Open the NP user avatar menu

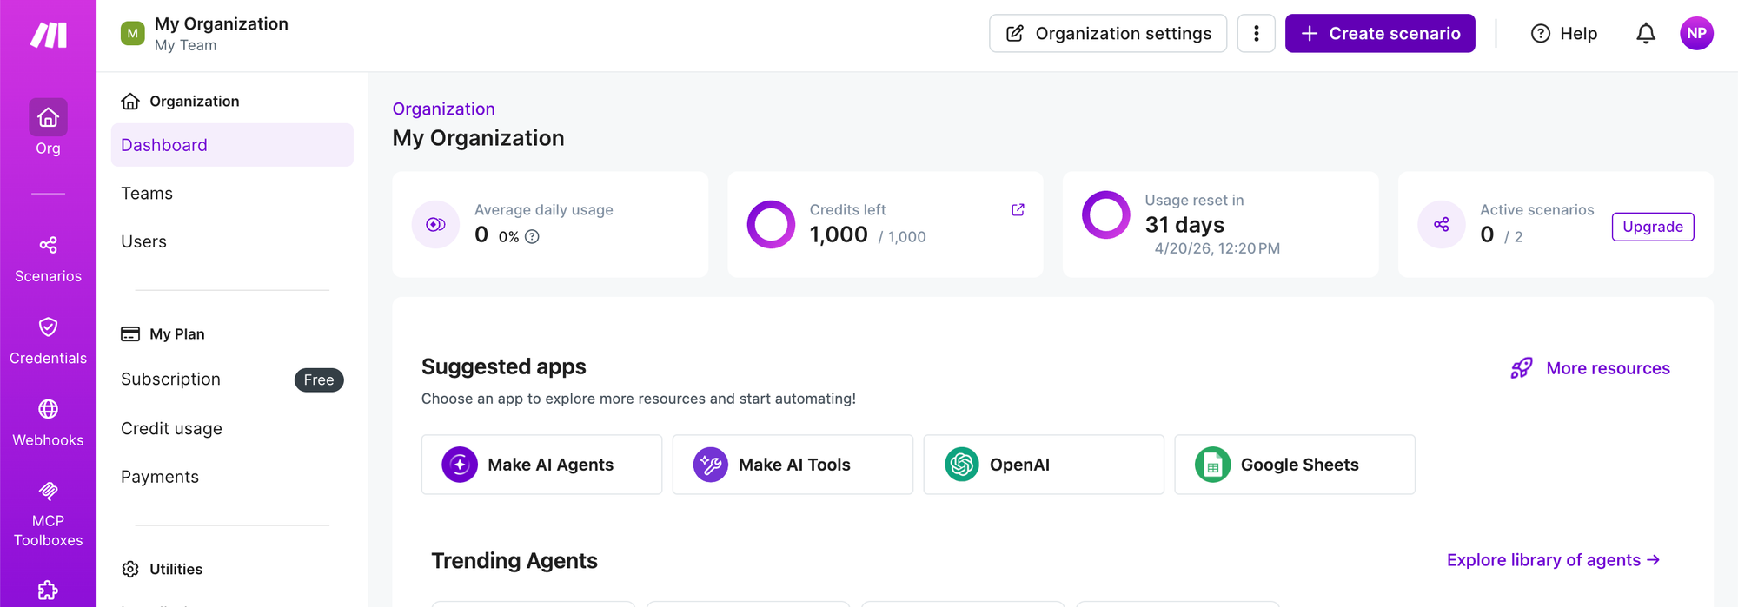point(1695,34)
